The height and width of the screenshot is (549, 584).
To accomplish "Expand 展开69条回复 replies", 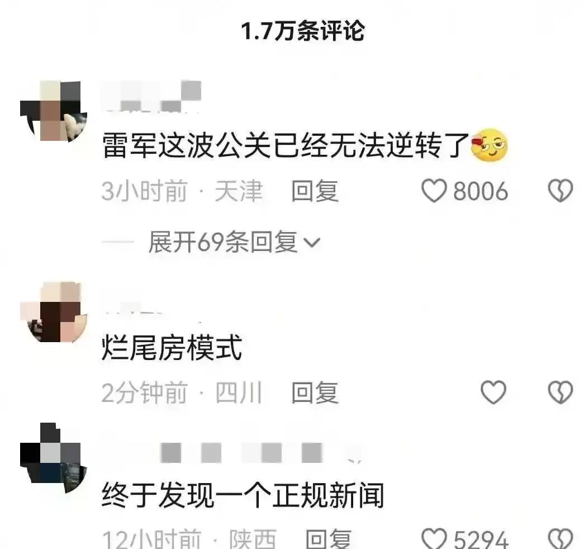I will [x=235, y=242].
